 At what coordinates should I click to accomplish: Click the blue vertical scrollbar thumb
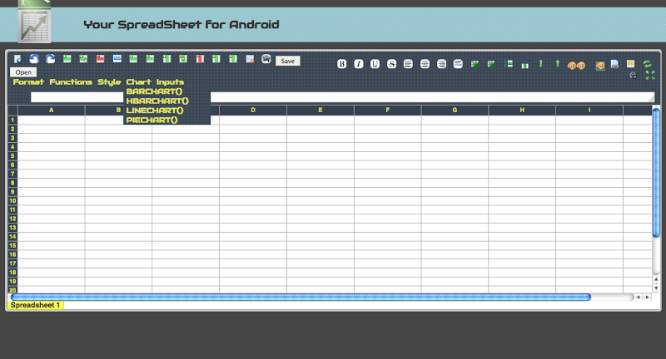click(656, 173)
